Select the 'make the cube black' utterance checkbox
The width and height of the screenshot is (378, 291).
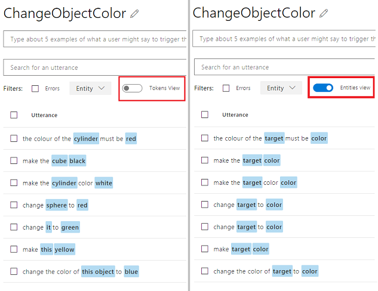(x=14, y=161)
